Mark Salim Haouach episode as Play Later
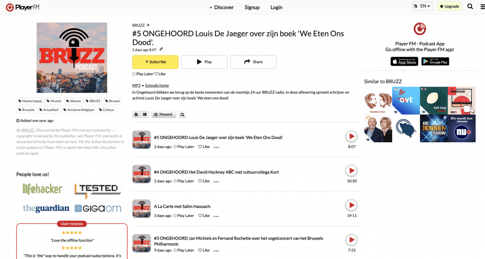485x259 pixels. click(x=184, y=216)
